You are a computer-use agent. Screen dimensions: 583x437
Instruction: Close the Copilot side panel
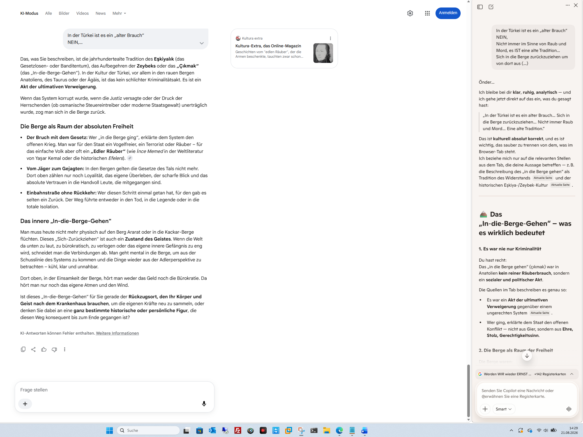tap(576, 5)
